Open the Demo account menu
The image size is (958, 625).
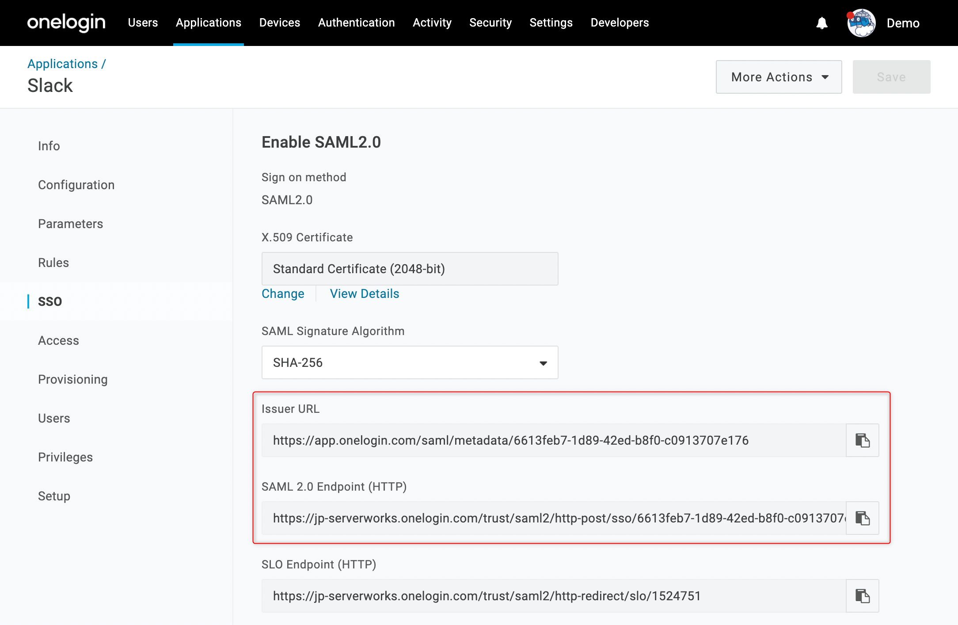click(x=903, y=23)
